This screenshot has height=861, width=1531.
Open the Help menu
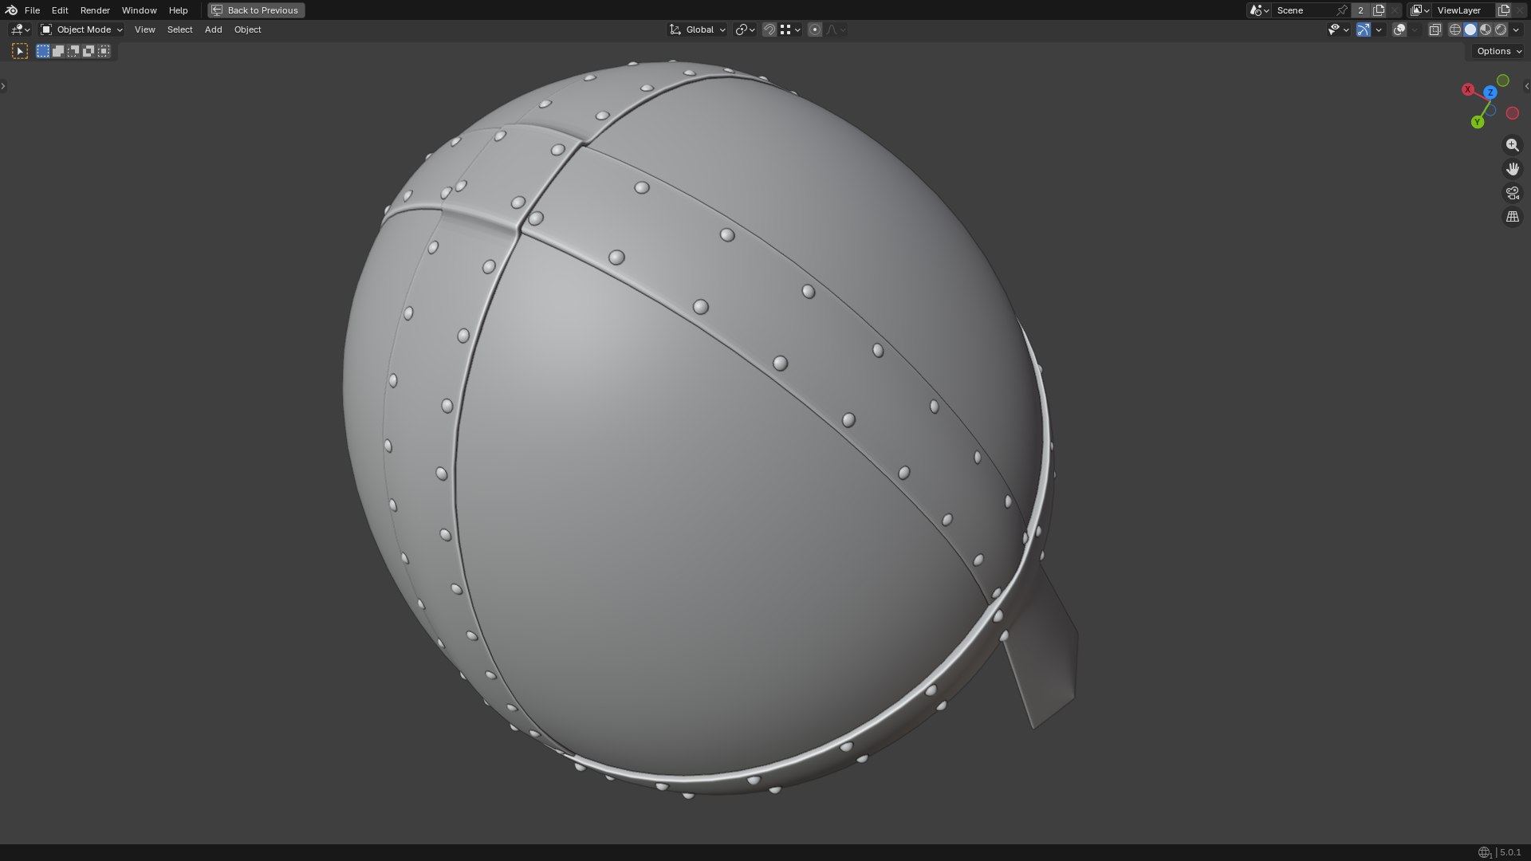pyautogui.click(x=178, y=10)
